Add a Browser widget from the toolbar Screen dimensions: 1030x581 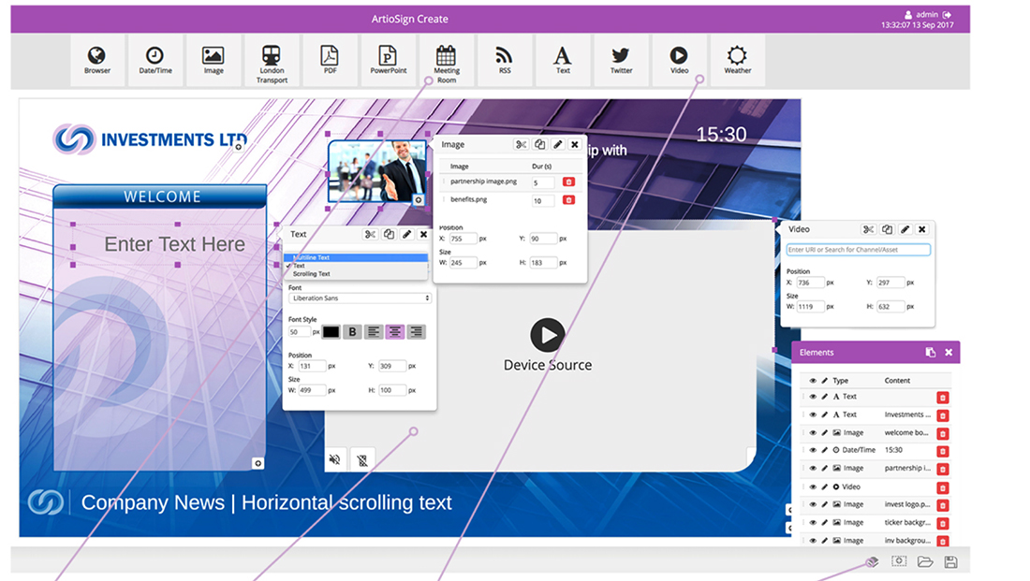click(97, 61)
